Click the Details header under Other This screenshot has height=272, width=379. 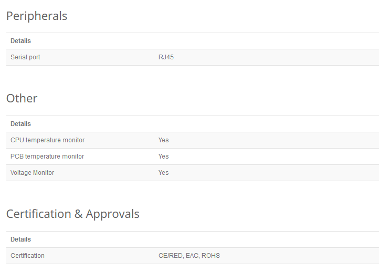click(x=21, y=124)
